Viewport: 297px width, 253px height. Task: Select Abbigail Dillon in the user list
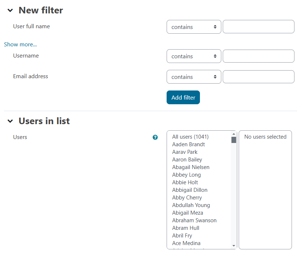190,190
